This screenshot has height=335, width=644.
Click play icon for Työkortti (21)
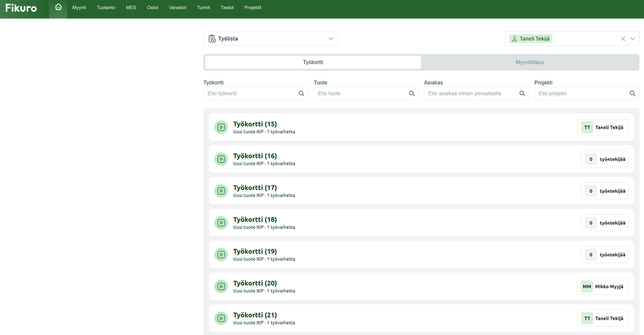(221, 318)
